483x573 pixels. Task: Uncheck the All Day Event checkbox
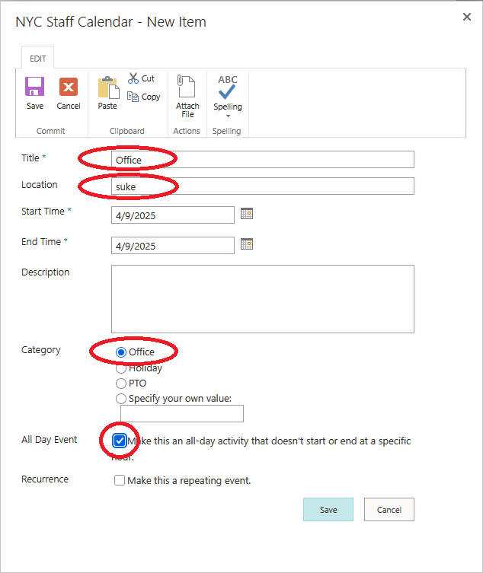pos(120,441)
